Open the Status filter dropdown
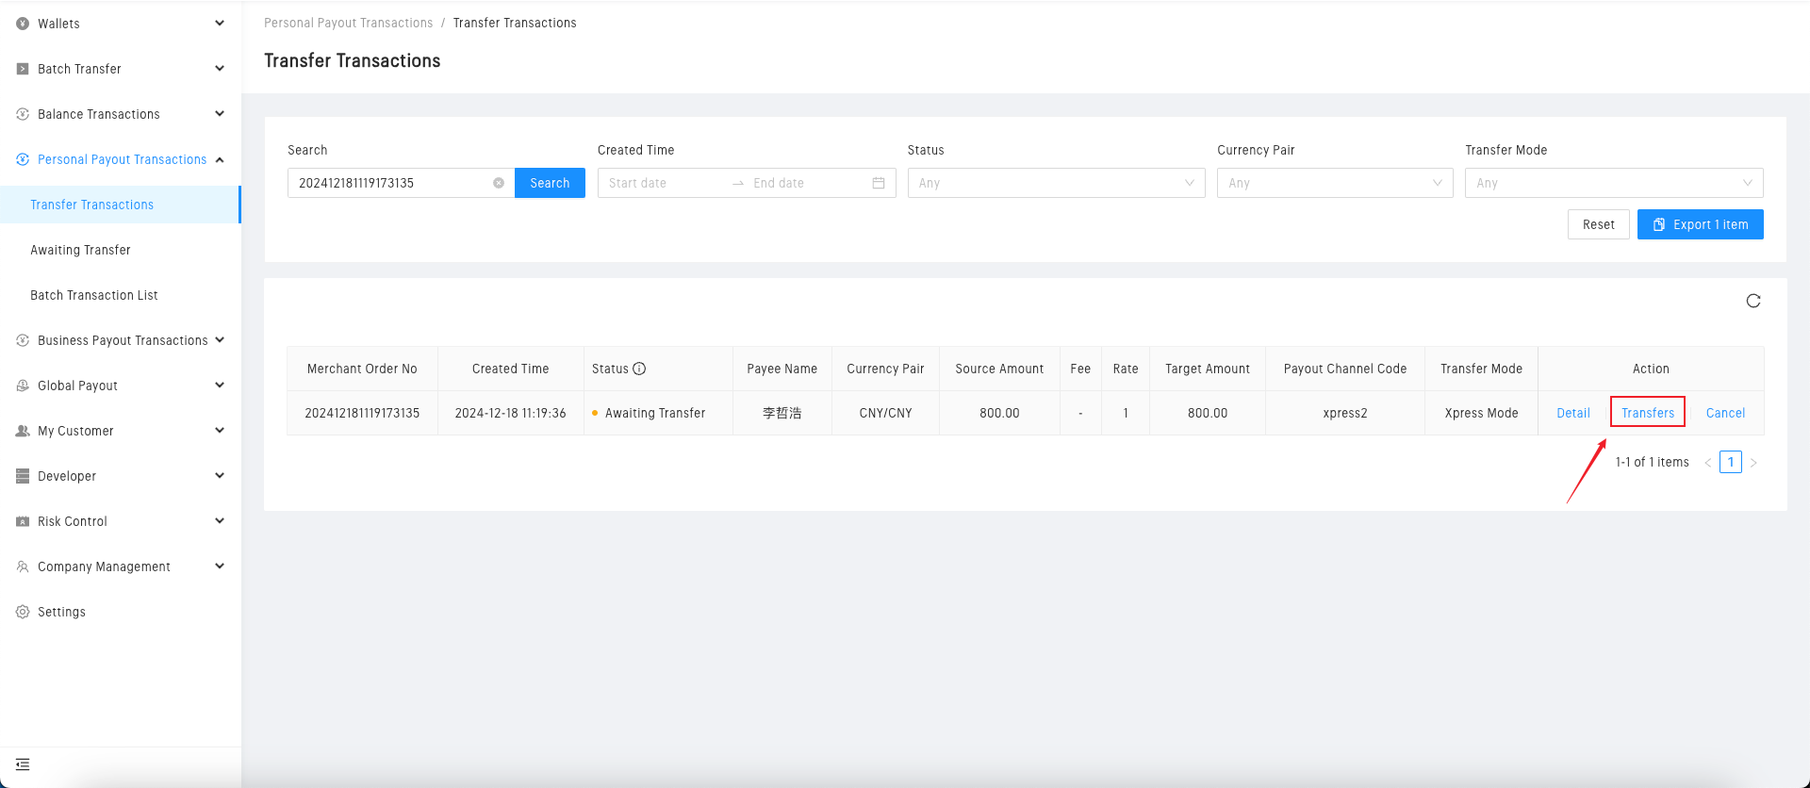The width and height of the screenshot is (1810, 788). point(1055,183)
